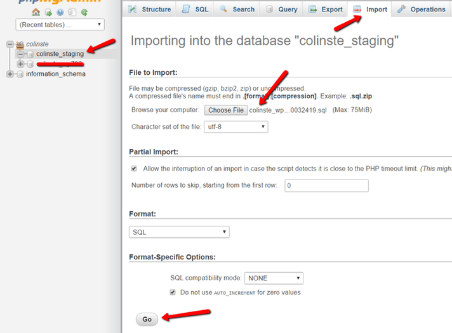Select information_schema in the database tree

(x=56, y=74)
